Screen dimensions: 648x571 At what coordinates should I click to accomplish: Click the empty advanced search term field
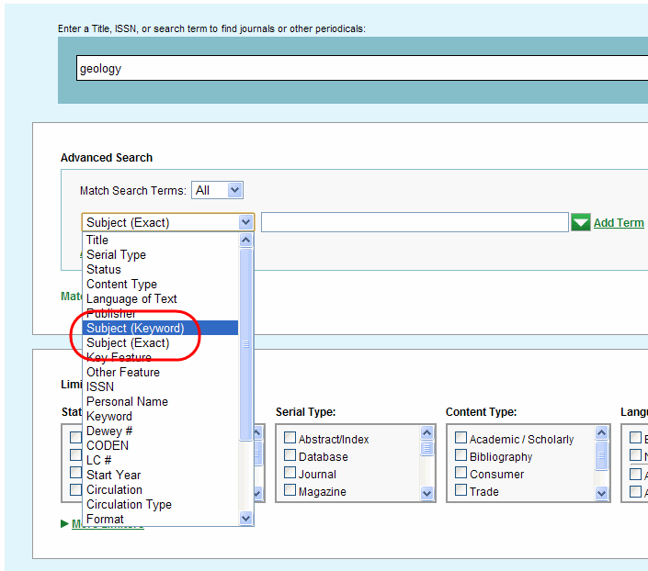415,222
